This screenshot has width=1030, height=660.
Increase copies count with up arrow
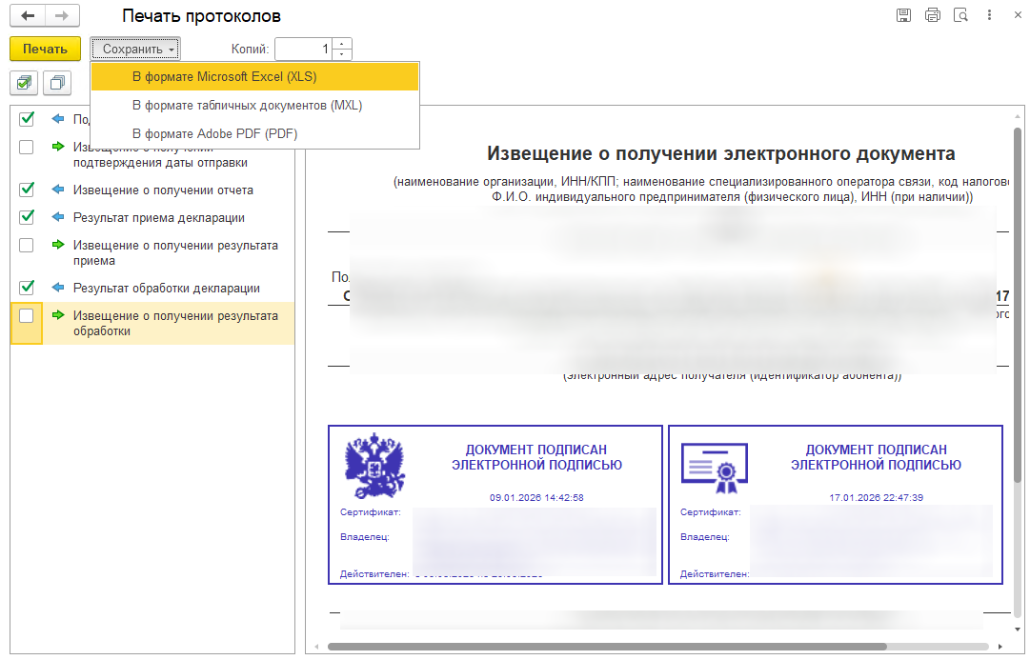click(342, 43)
